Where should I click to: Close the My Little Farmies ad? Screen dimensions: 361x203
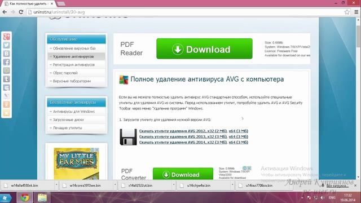[x=97, y=150]
